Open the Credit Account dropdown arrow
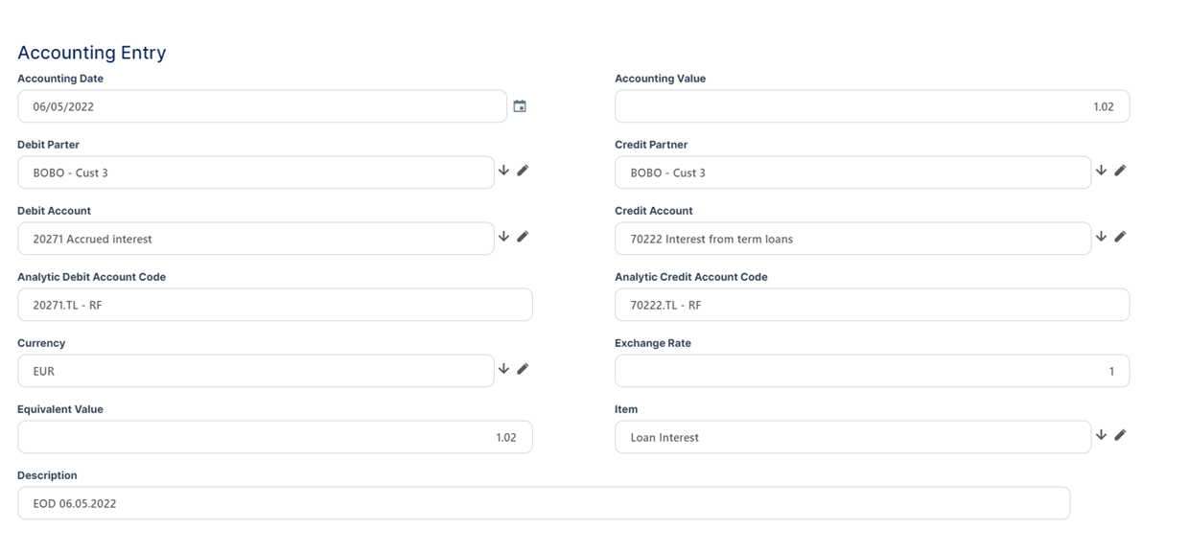The image size is (1189, 553). pyautogui.click(x=1101, y=237)
